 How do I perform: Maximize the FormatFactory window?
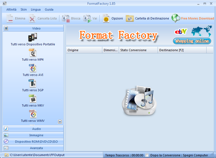tap(205, 4)
